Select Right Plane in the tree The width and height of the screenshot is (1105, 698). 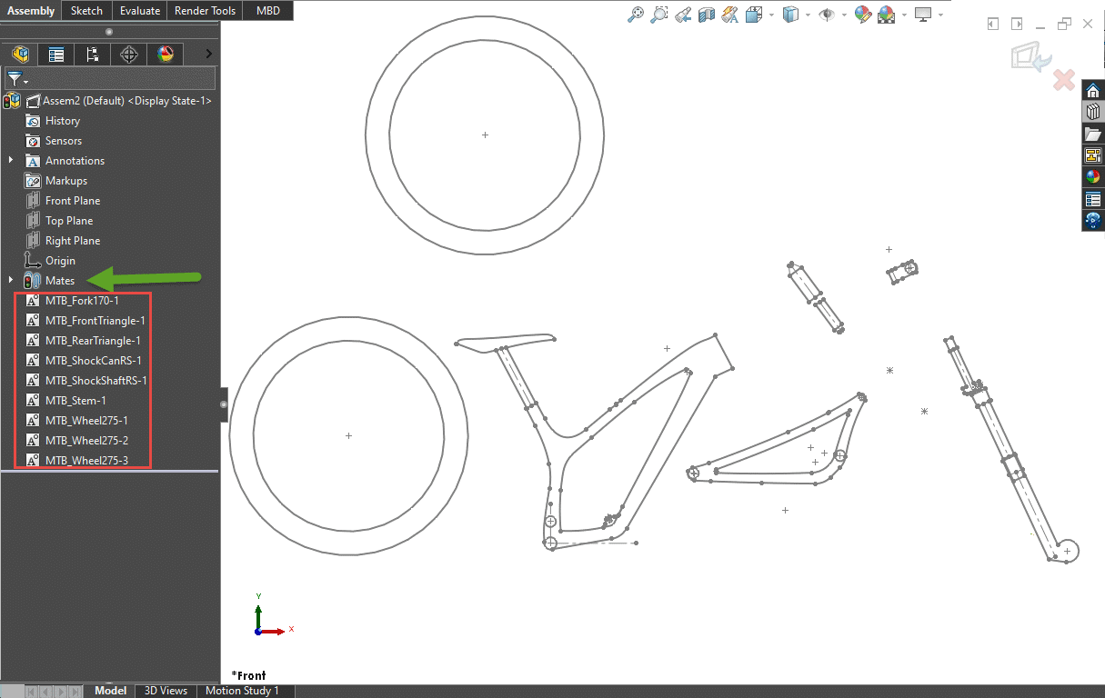click(x=73, y=241)
